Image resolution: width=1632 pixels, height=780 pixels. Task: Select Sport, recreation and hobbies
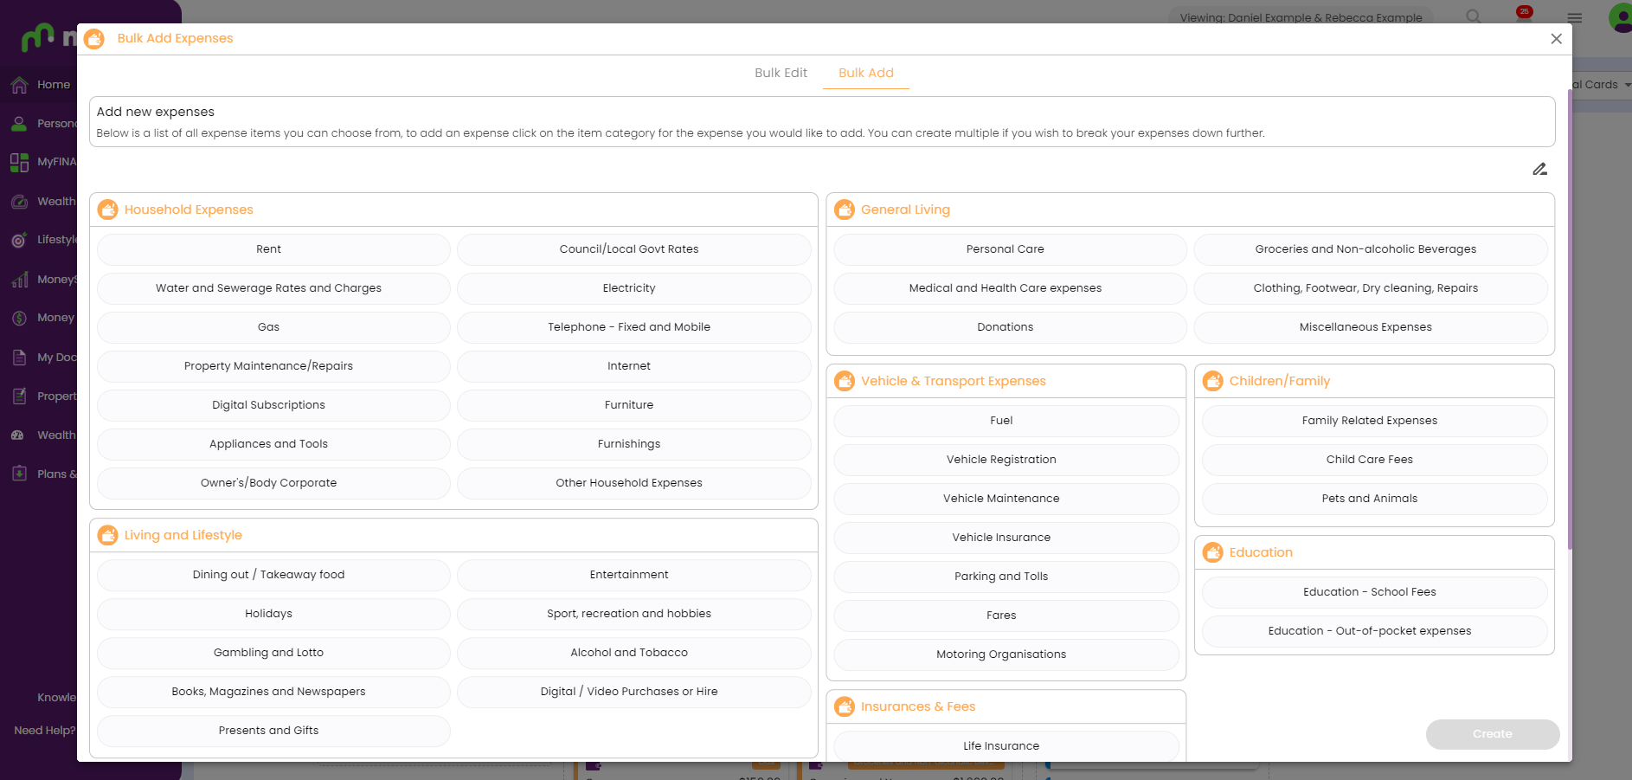(x=634, y=614)
